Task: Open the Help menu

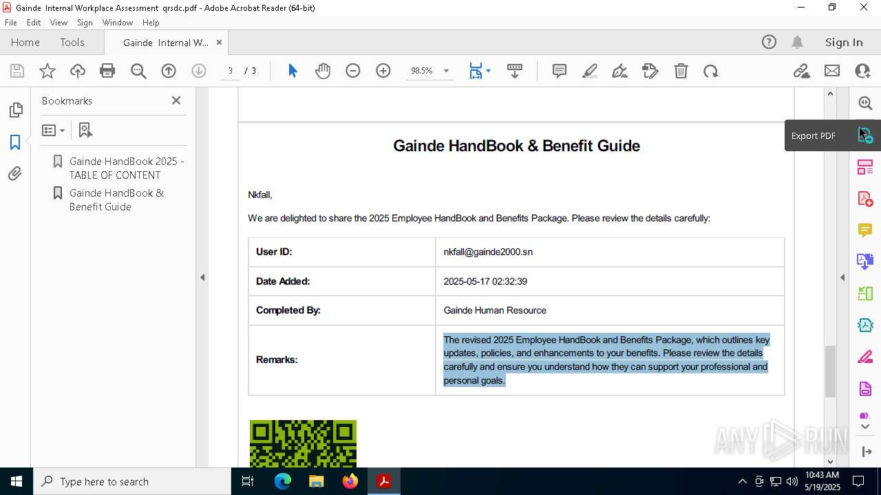Action: [x=151, y=23]
